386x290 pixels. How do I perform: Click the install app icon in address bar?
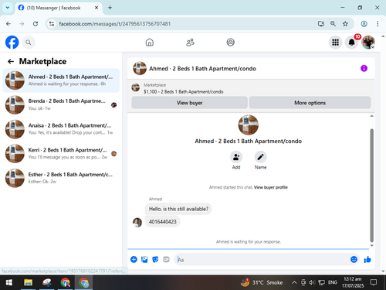(320, 24)
